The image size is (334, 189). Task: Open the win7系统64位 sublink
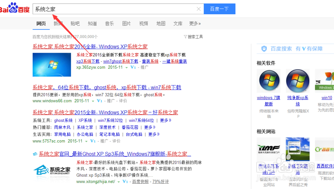coord(141,121)
